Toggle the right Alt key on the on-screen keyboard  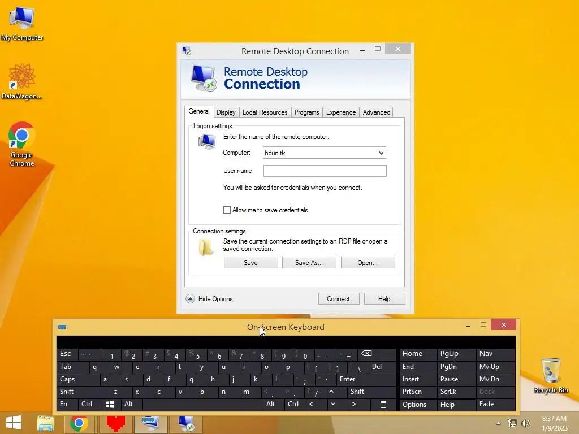273,405
